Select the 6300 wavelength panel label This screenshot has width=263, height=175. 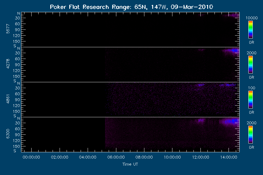coord(8,134)
